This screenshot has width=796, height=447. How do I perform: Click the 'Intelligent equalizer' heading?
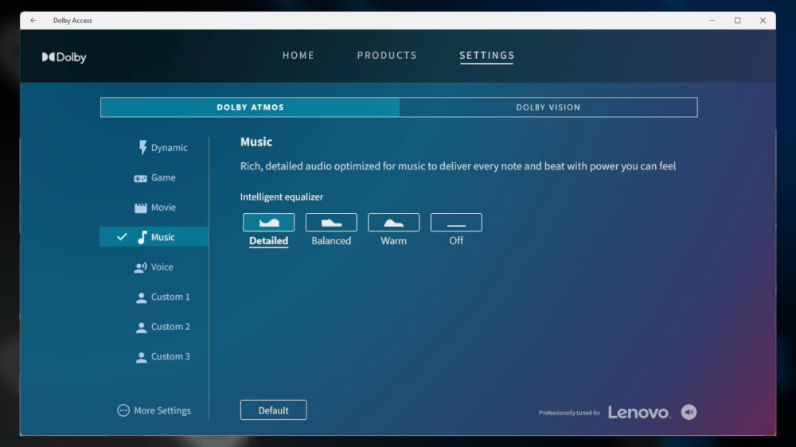[x=282, y=197]
